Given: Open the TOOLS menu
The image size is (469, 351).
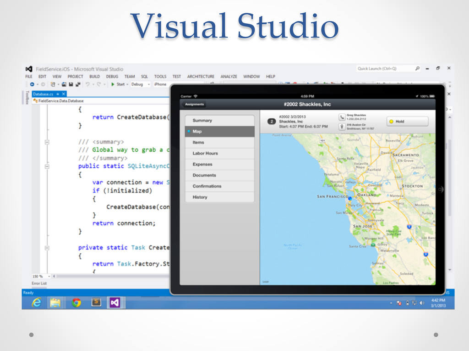Looking at the screenshot, I should pyautogui.click(x=160, y=76).
